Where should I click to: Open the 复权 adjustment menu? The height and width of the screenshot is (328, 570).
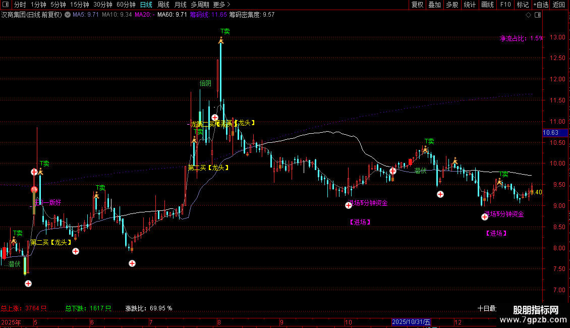tap(417, 5)
